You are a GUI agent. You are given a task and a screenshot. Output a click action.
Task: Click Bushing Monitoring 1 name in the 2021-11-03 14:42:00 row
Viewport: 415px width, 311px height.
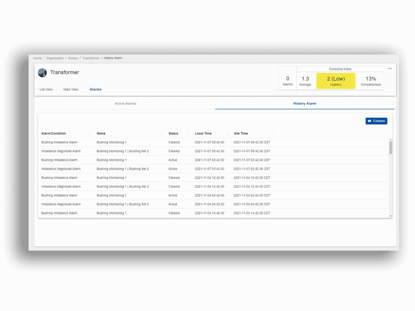pos(111,213)
